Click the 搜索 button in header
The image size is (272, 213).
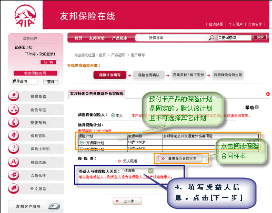click(x=260, y=37)
